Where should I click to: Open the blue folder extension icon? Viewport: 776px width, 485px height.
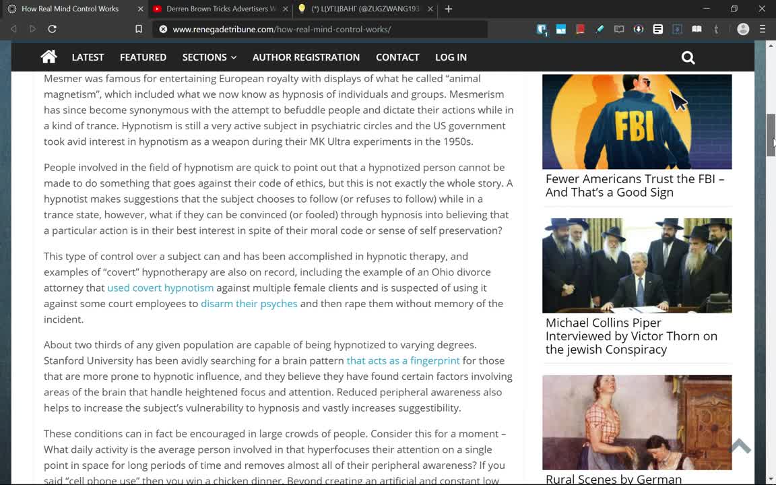(x=560, y=29)
